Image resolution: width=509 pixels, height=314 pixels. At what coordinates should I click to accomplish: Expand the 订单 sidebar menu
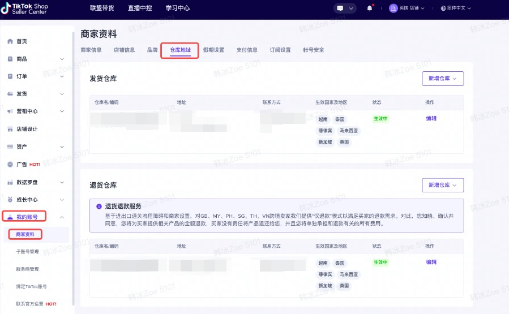pos(62,76)
